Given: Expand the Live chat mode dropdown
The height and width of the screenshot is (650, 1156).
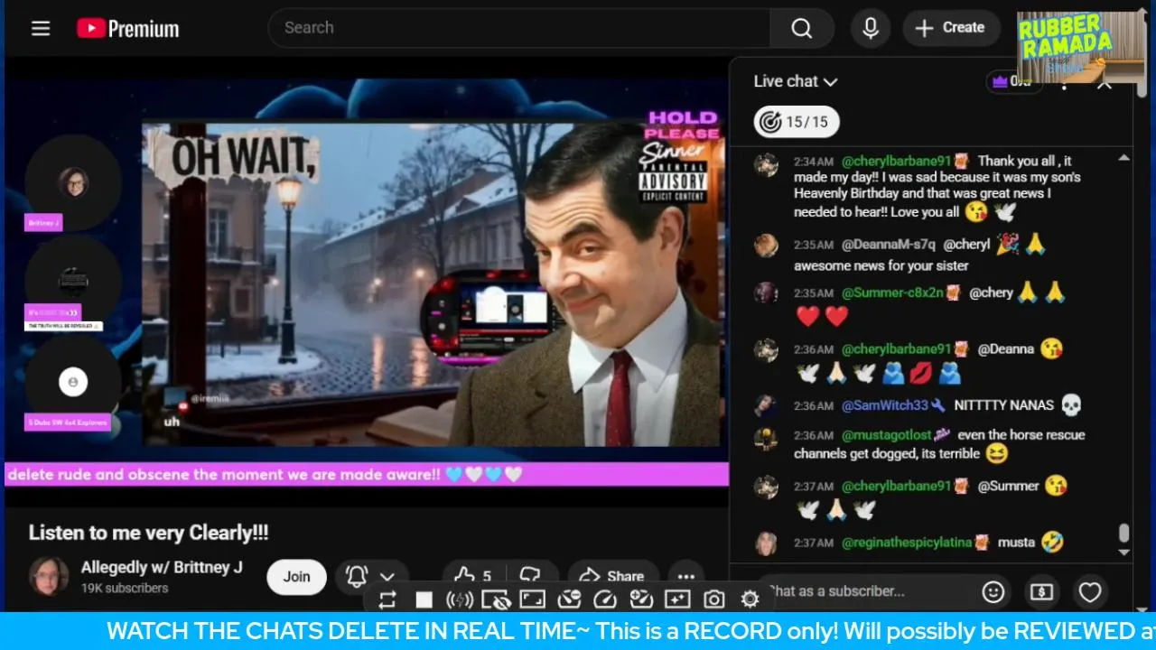Looking at the screenshot, I should [x=796, y=81].
